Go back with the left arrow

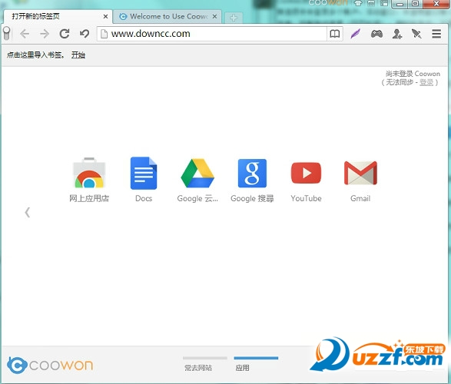tap(25, 34)
